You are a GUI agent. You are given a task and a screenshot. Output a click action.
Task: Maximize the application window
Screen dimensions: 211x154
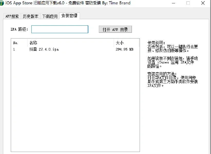click(188, 3)
